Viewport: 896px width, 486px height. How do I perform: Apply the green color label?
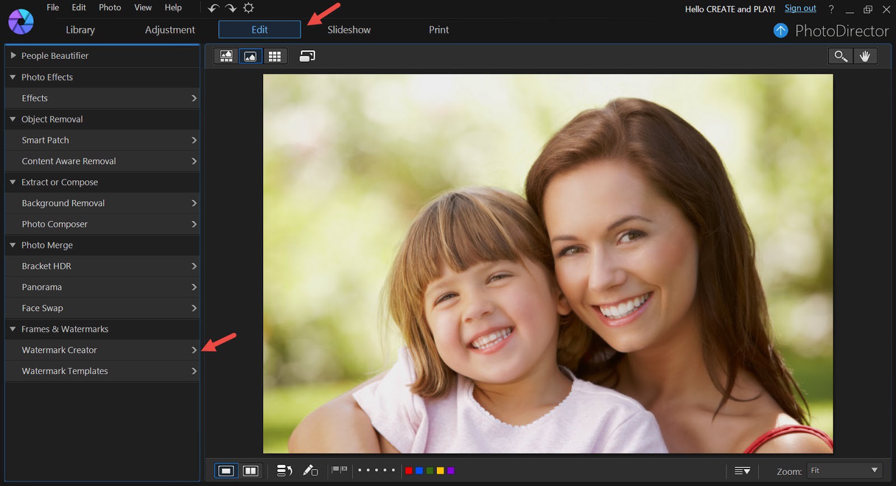(430, 470)
